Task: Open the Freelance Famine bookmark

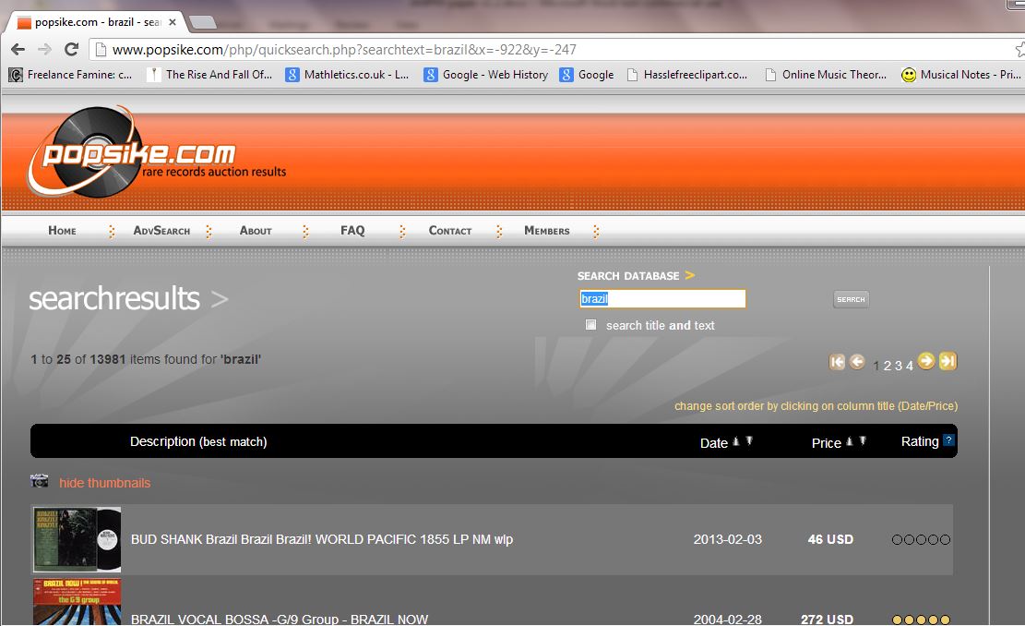Action: [71, 75]
